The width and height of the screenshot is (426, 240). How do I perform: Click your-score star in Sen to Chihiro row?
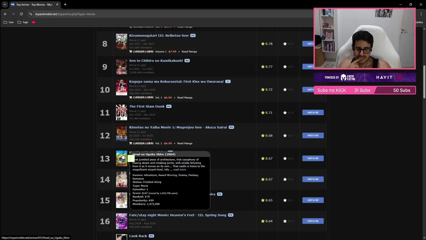point(285,67)
